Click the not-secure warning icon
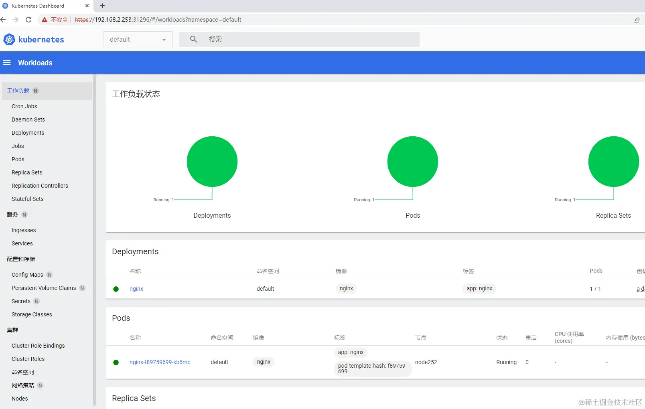Viewport: 645px width, 409px height. pyautogui.click(x=45, y=20)
